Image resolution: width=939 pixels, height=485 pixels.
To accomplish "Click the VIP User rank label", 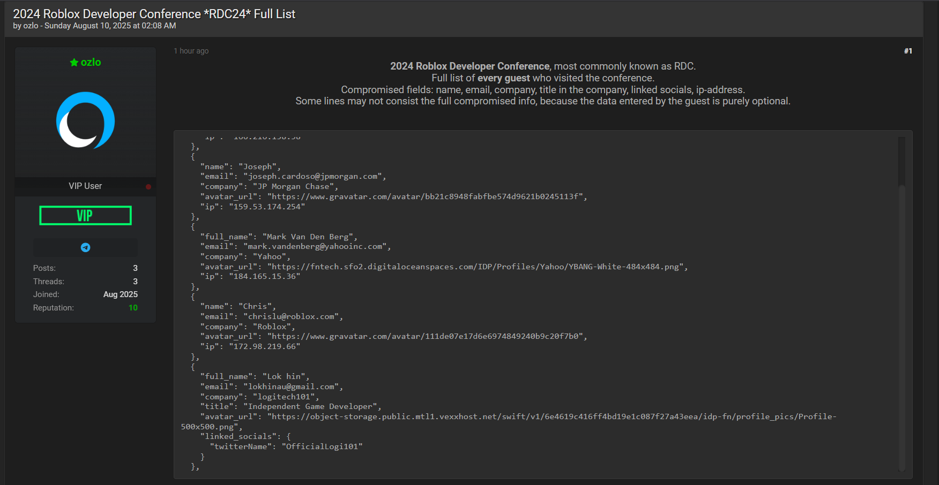I will tap(85, 186).
